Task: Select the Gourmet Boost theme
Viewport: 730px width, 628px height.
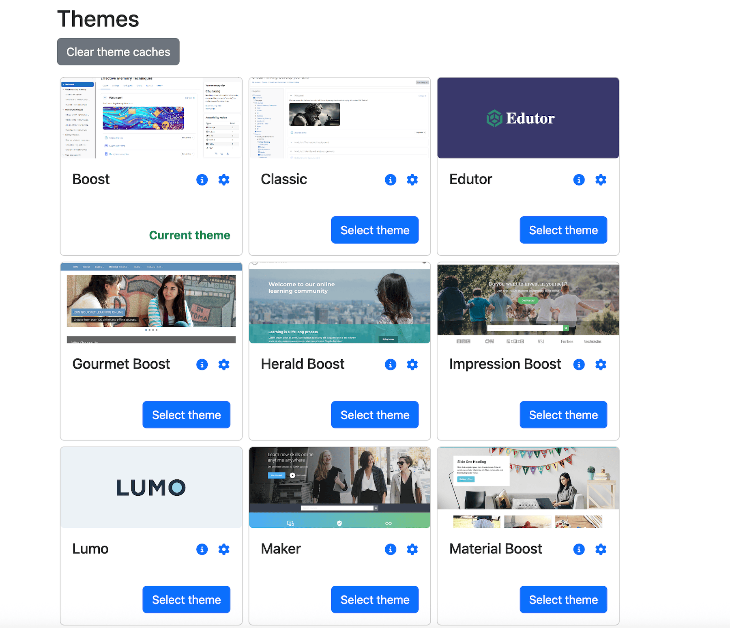Action: [186, 414]
